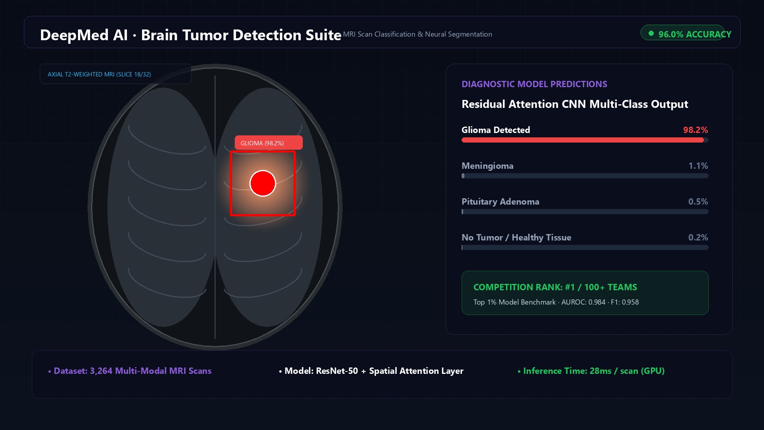The image size is (764, 430).
Task: Click the 0.2% healthy tissue value
Action: (698, 237)
